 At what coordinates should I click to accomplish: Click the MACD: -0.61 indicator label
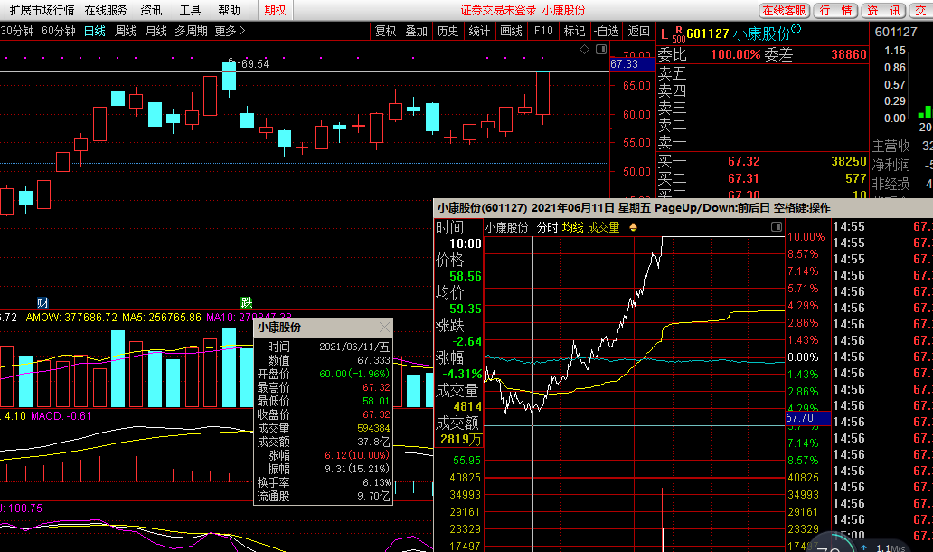(x=61, y=416)
